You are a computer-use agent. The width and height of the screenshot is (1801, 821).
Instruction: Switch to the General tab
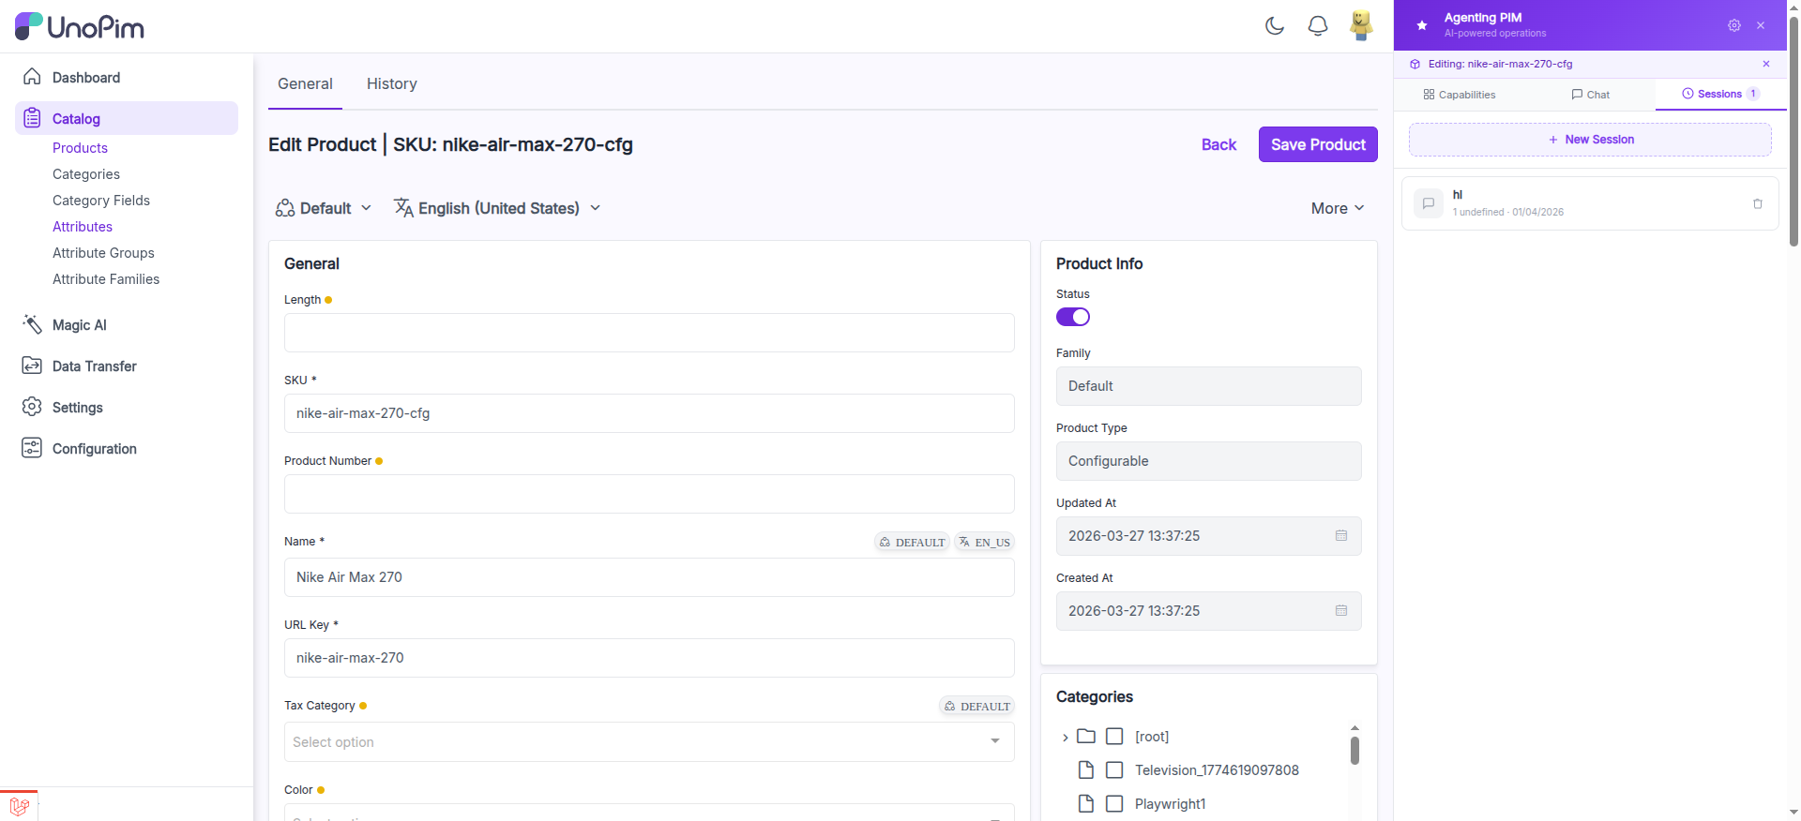pos(305,83)
